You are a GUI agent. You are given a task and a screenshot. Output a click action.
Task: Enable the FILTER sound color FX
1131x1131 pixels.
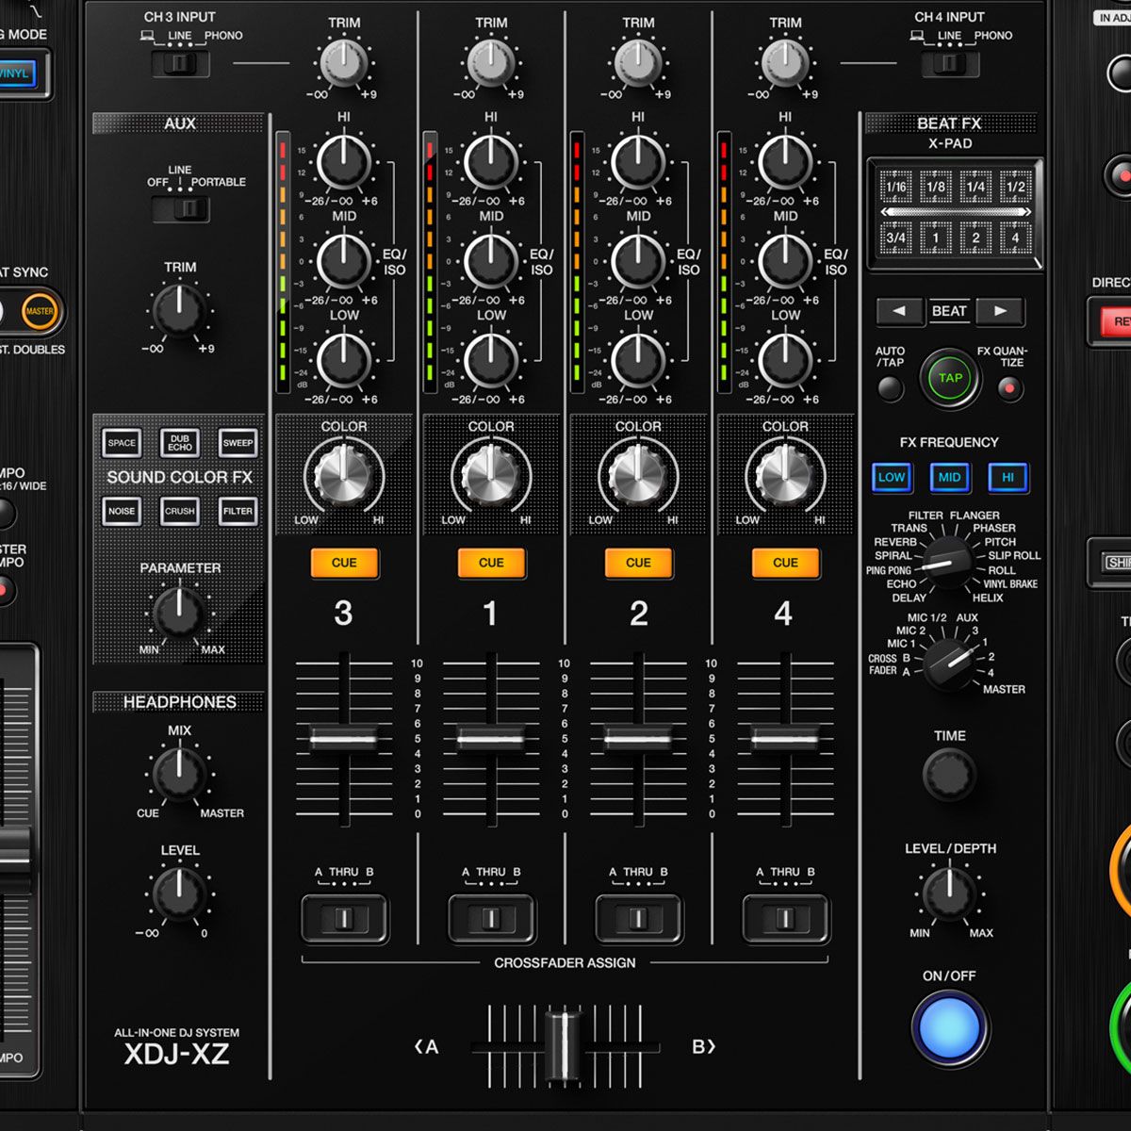238,512
